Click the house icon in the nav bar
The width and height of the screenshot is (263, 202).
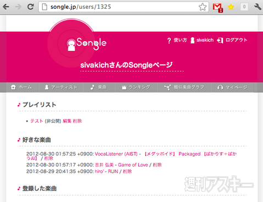click(x=13, y=87)
